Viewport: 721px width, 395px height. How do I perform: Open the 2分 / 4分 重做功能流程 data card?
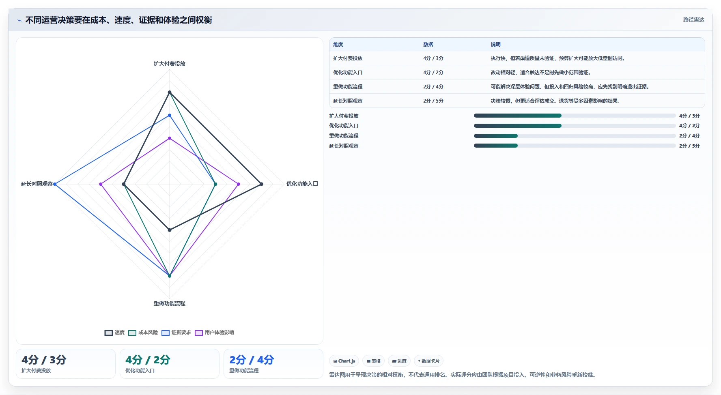point(273,364)
